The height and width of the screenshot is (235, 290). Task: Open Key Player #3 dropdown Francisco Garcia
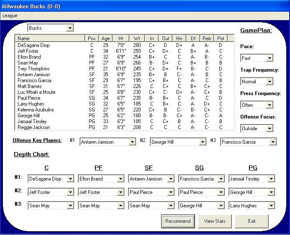click(x=249, y=142)
